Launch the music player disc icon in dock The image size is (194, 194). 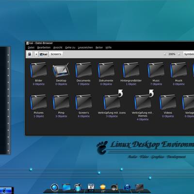click(114, 188)
